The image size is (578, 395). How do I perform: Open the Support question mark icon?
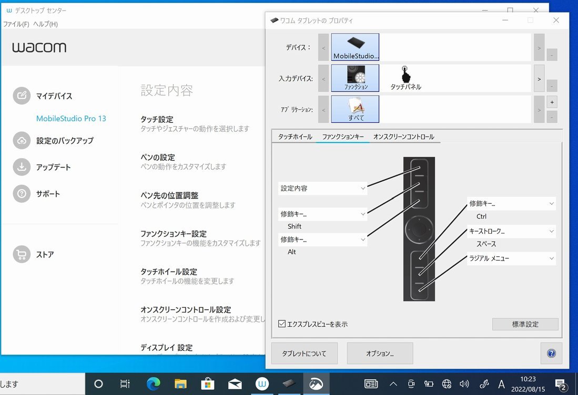pyautogui.click(x=22, y=194)
